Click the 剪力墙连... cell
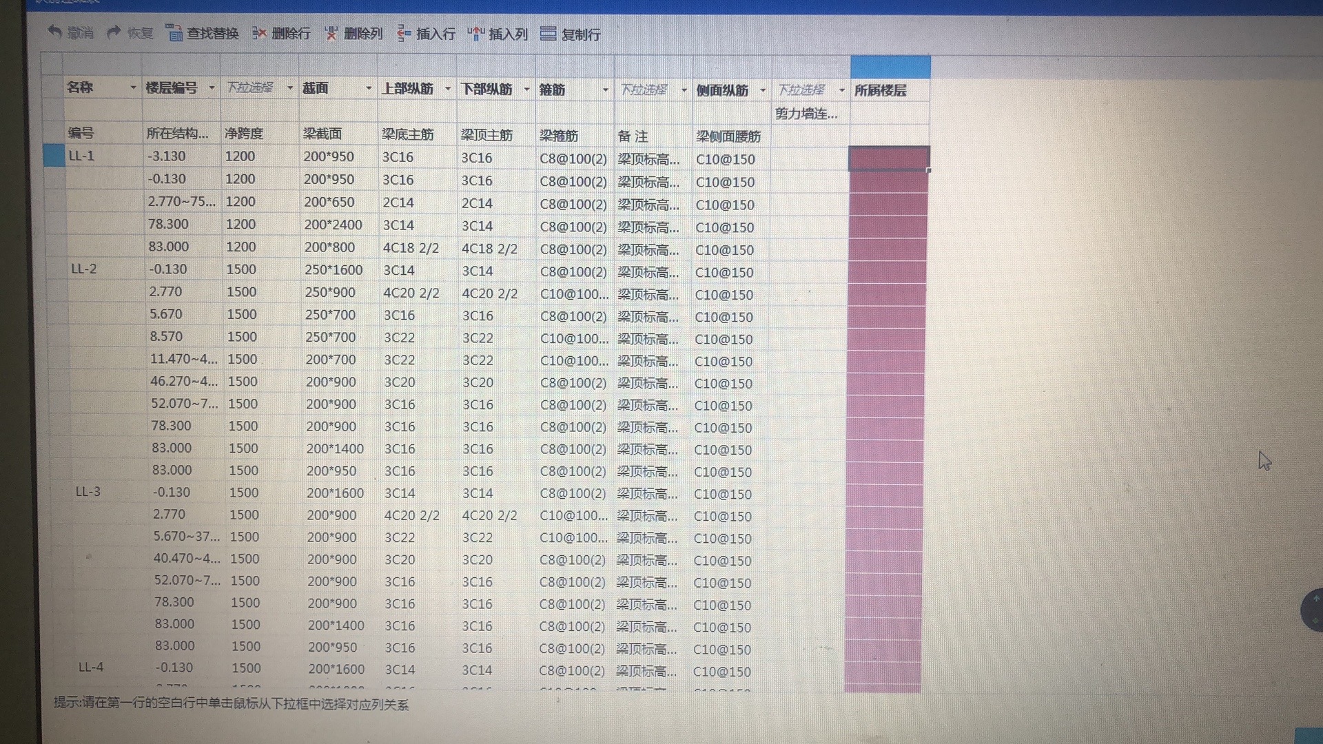The image size is (1323, 744). [x=810, y=114]
